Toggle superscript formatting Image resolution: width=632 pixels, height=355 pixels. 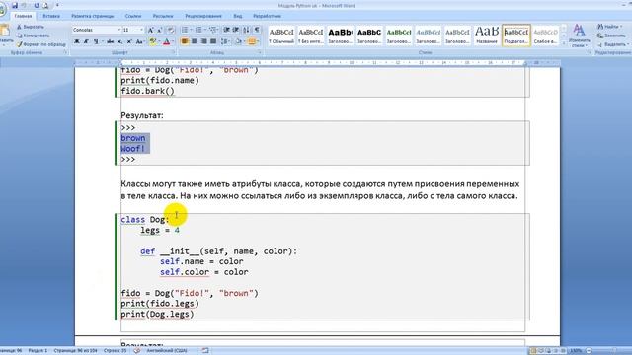(129, 41)
